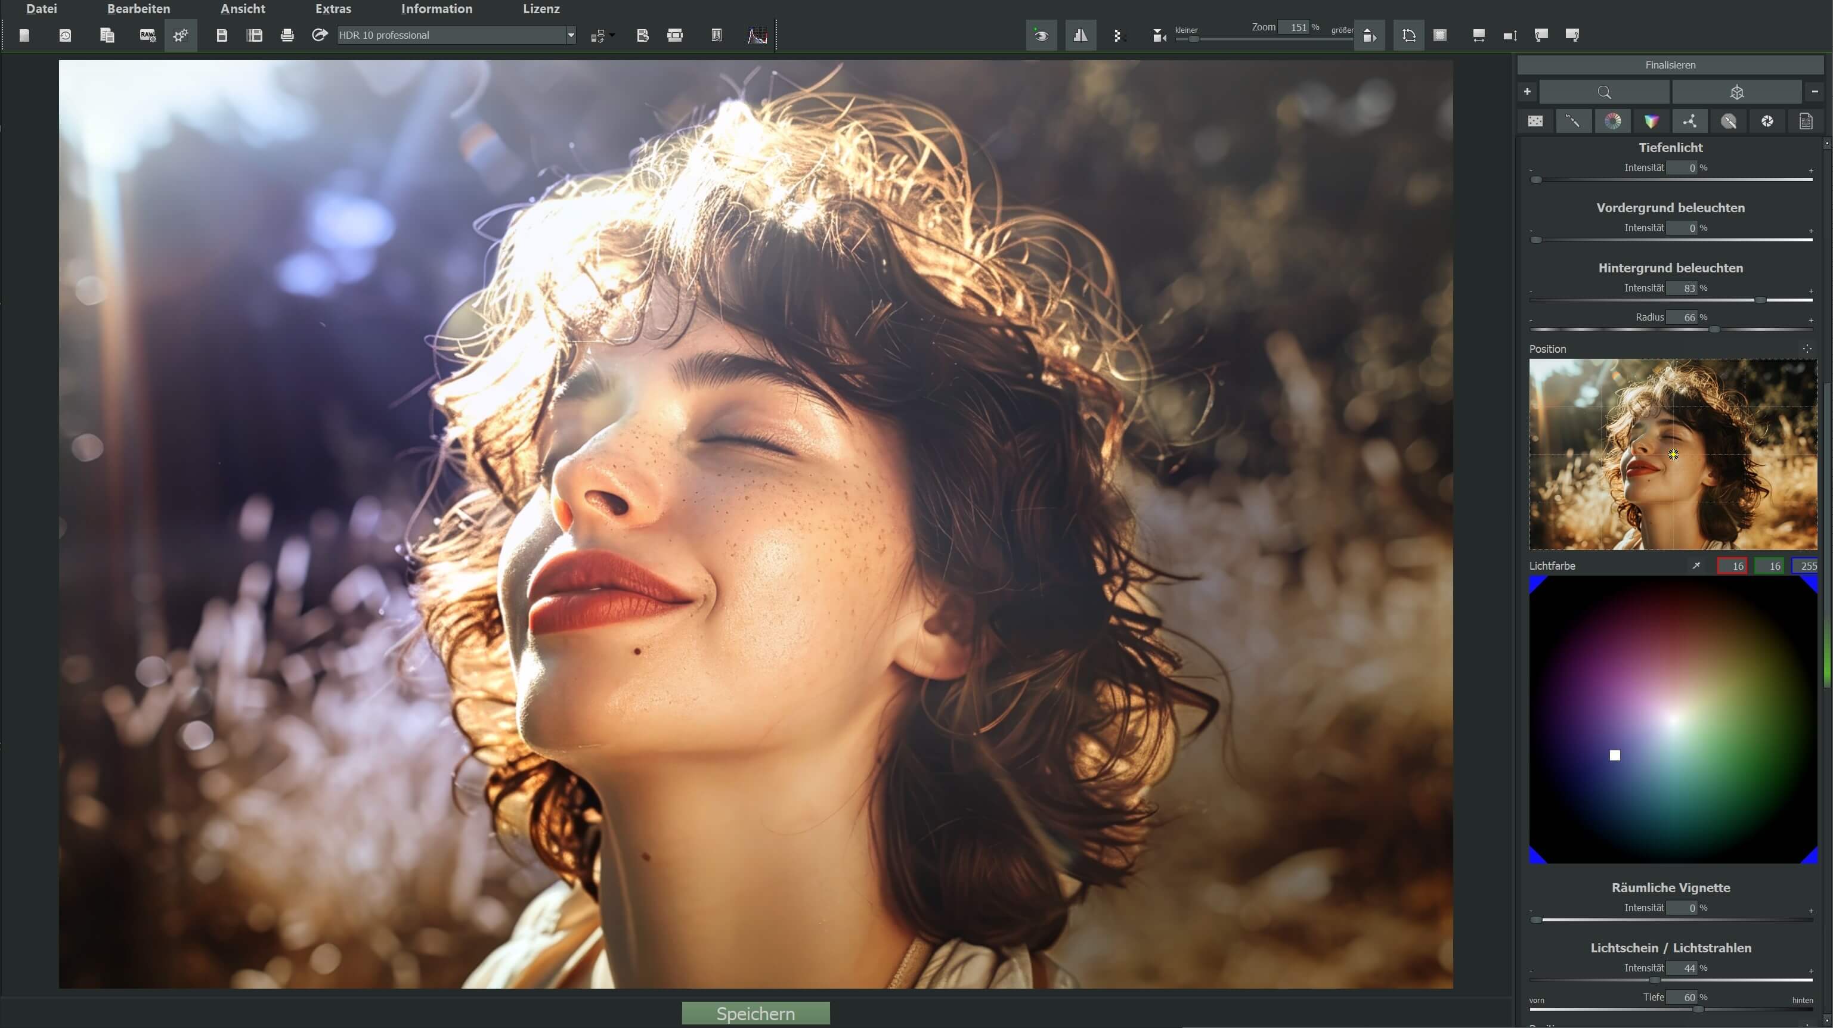Click the histogram icon in toolbar

pyautogui.click(x=757, y=35)
